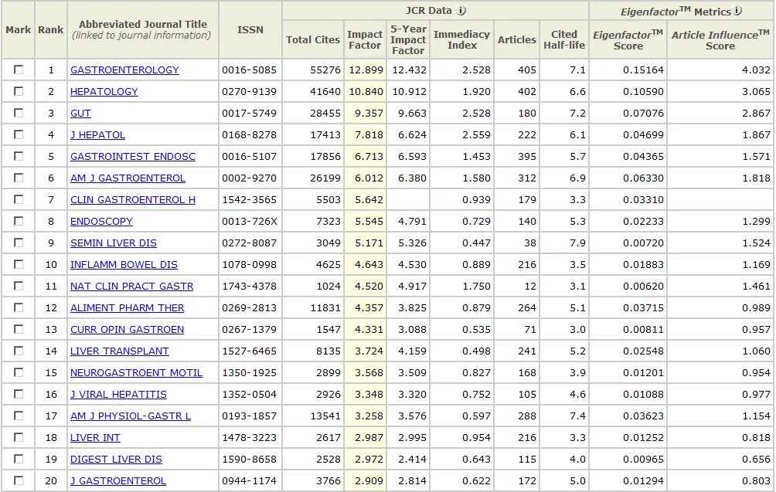Tick the checkbox in HEPATOLOGY row
Viewport: 776px width, 492px height.
click(19, 91)
